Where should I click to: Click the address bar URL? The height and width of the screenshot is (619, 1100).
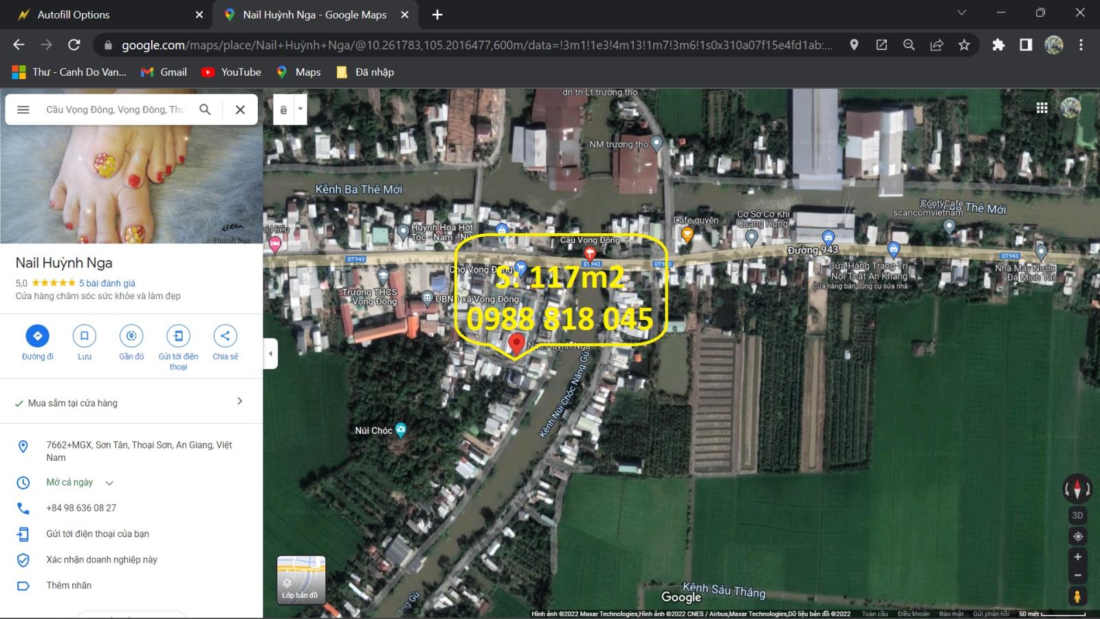click(x=477, y=45)
